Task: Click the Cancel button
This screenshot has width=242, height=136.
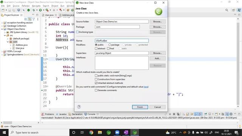Action: 157,107
